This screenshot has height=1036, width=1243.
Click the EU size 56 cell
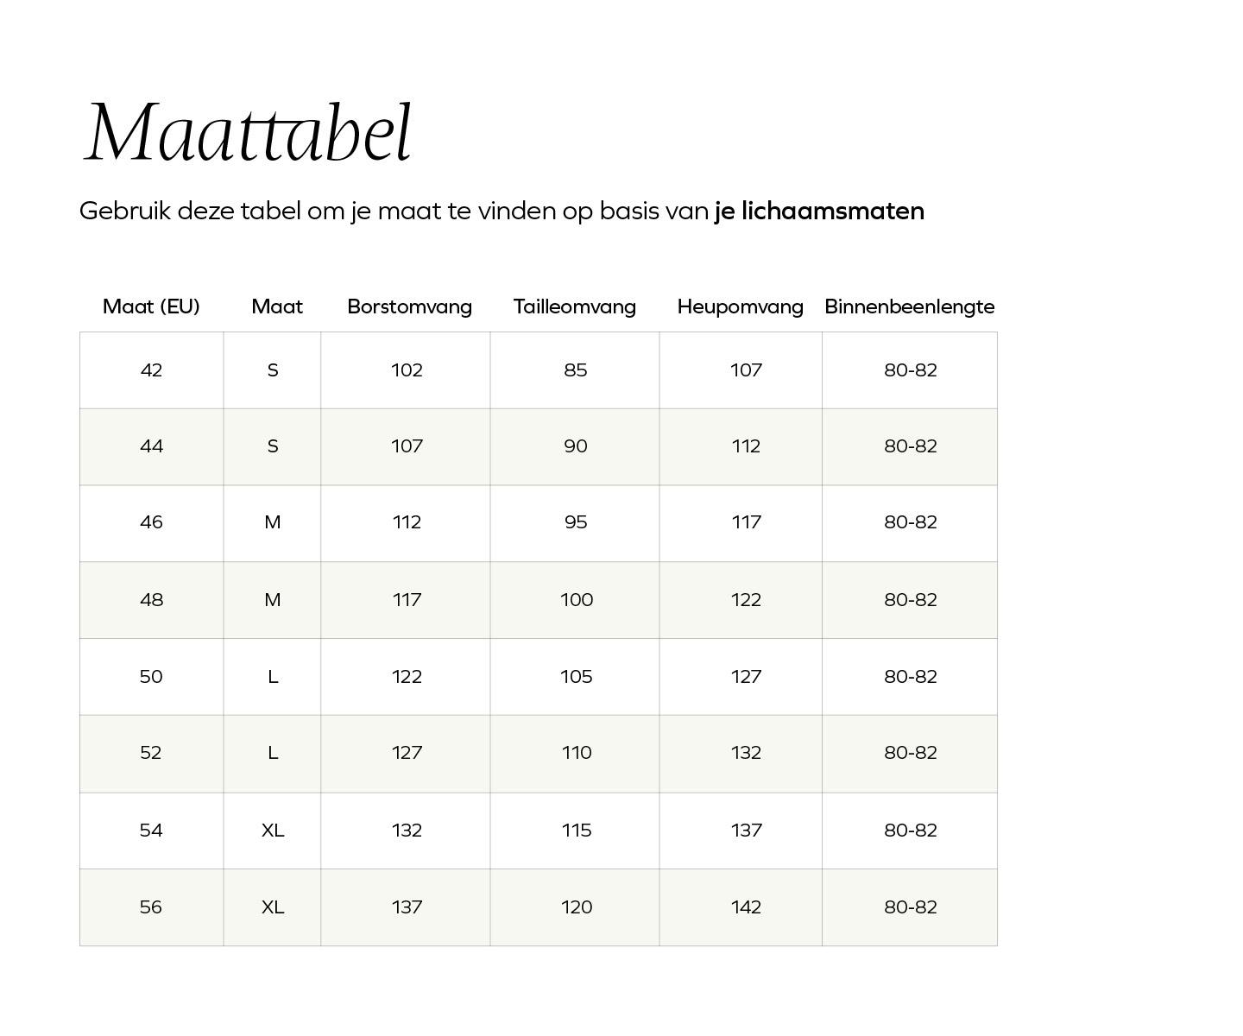click(151, 907)
